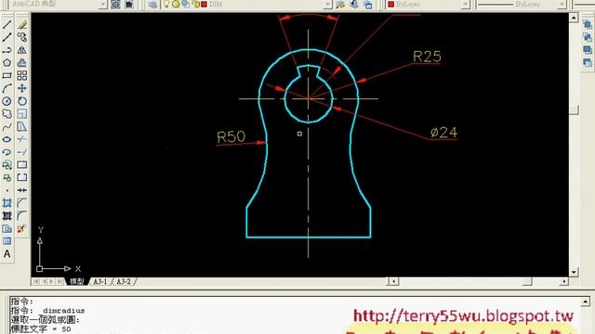Select the Table tool
The height and width of the screenshot is (334, 595).
click(7, 241)
